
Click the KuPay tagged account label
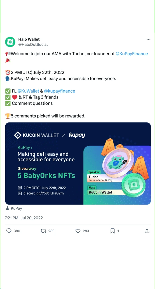(x=16, y=208)
